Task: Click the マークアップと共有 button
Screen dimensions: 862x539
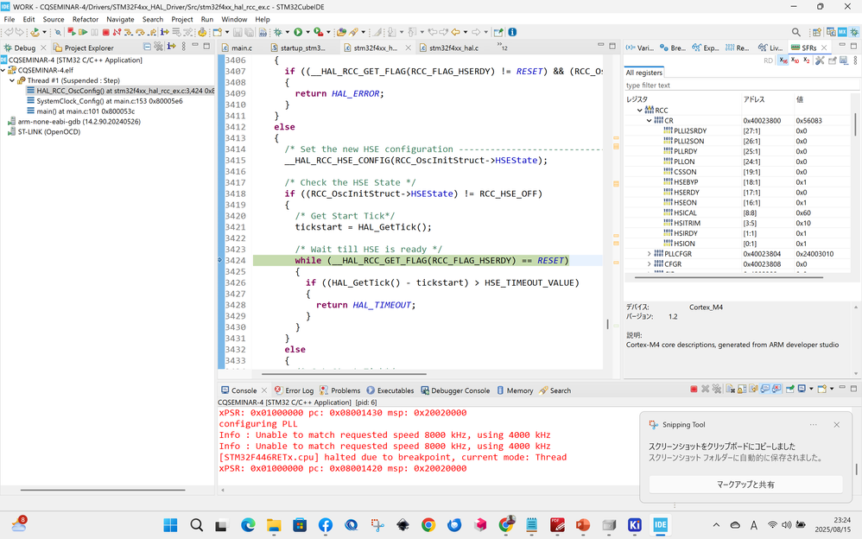Action: (x=745, y=485)
